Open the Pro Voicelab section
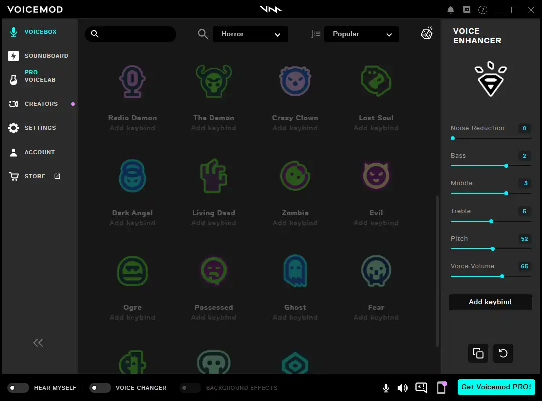The width and height of the screenshot is (542, 401). point(39,76)
